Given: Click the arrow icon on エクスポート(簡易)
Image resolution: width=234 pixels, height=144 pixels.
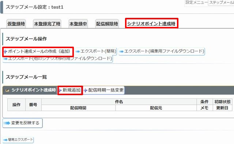Looking at the screenshot, I should point(78,52).
